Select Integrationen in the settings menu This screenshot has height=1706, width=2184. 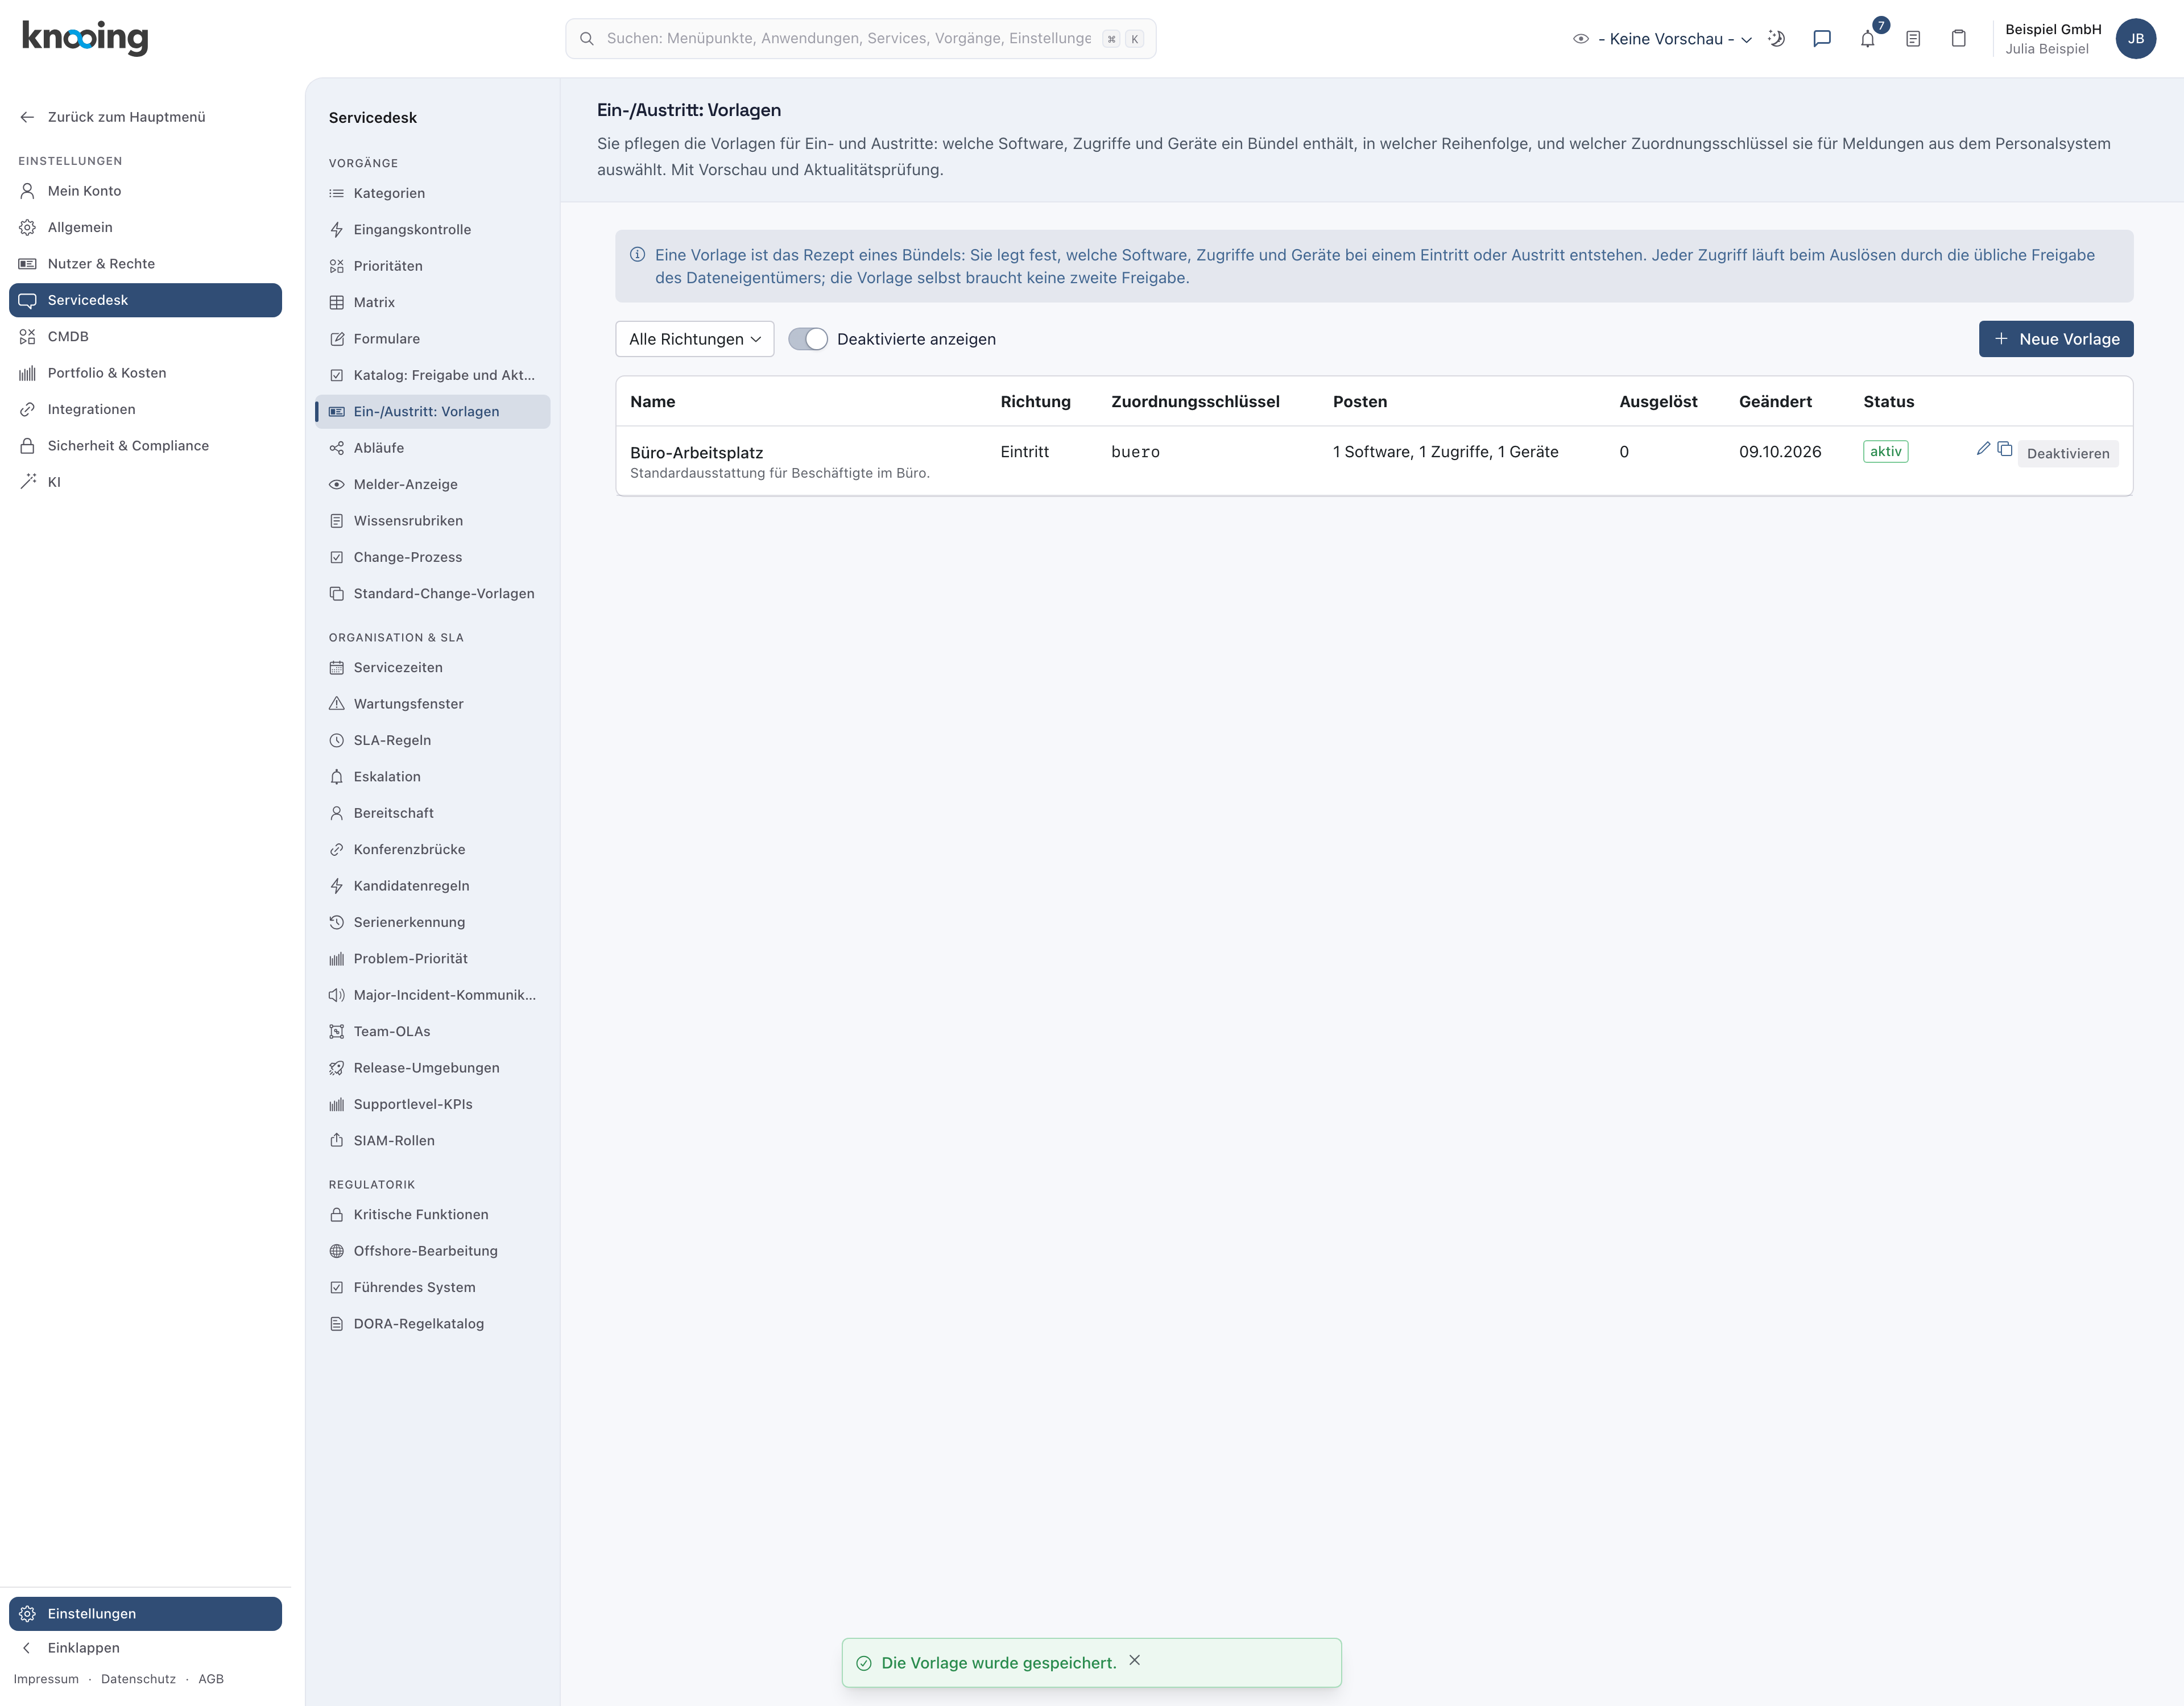pyautogui.click(x=146, y=409)
